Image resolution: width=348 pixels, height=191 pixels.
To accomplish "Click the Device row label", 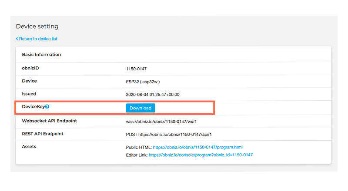I will point(29,81).
